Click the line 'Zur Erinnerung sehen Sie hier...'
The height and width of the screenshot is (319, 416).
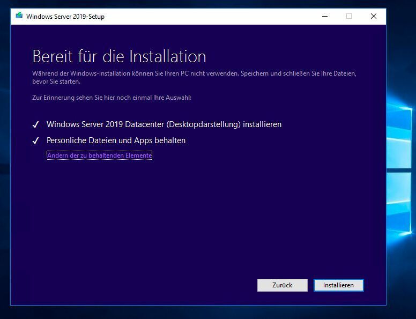[112, 98]
